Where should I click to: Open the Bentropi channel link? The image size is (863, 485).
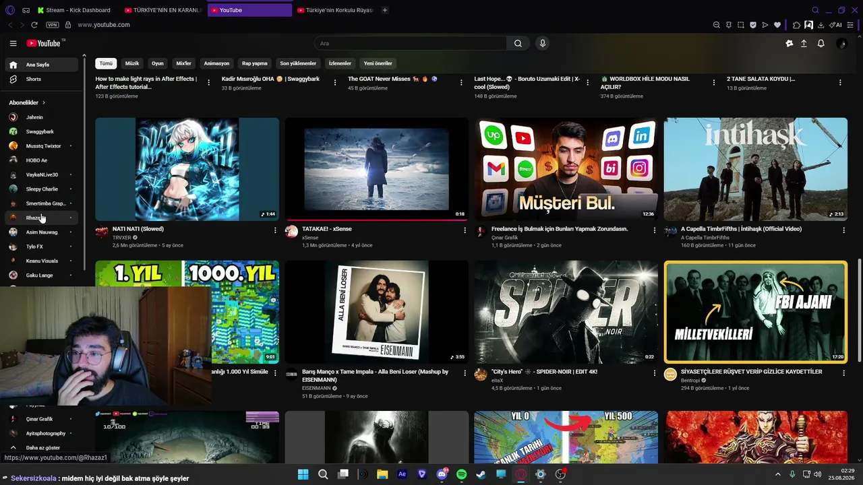click(x=690, y=381)
